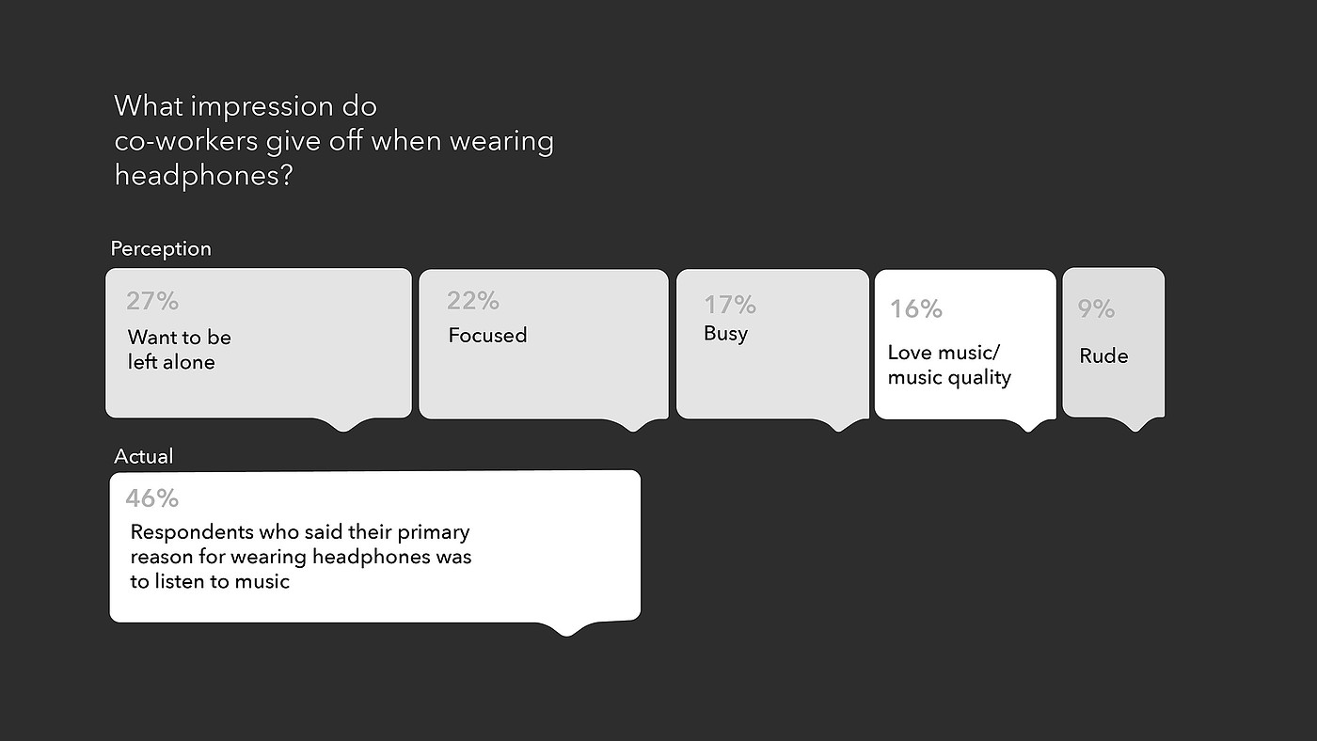Click the 22% figure
The height and width of the screenshot is (741, 1317).
[473, 301]
